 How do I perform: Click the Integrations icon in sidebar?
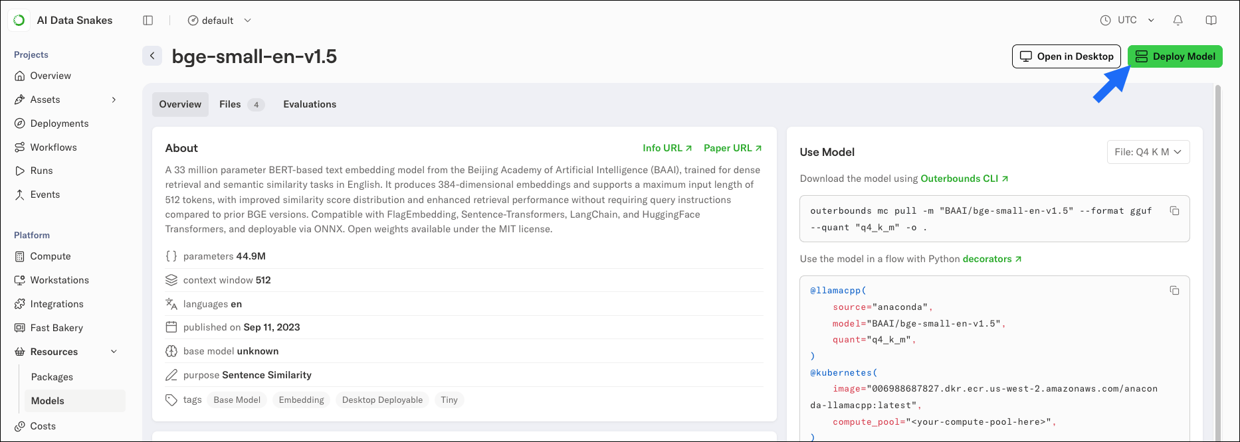tap(20, 304)
